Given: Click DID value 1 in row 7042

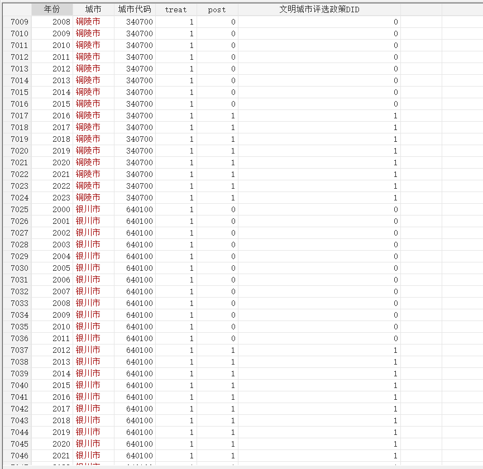Looking at the screenshot, I should coord(319,409).
